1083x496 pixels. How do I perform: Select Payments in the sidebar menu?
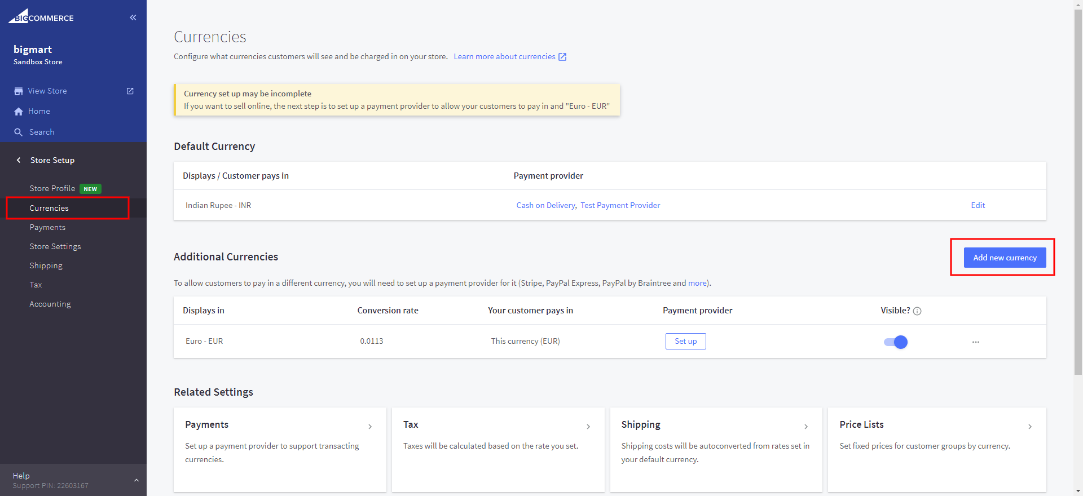[47, 227]
